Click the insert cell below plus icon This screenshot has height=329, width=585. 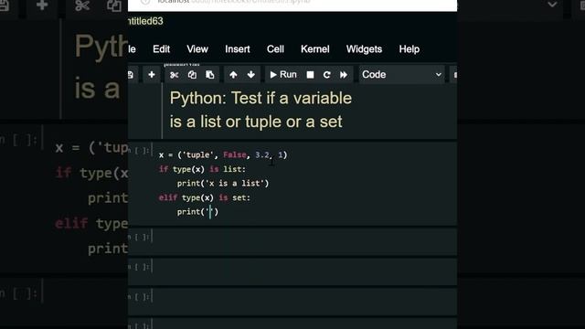point(152,75)
